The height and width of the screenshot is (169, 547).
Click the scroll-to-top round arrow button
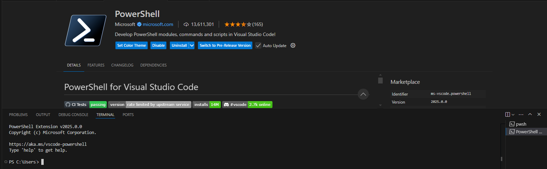point(363,94)
